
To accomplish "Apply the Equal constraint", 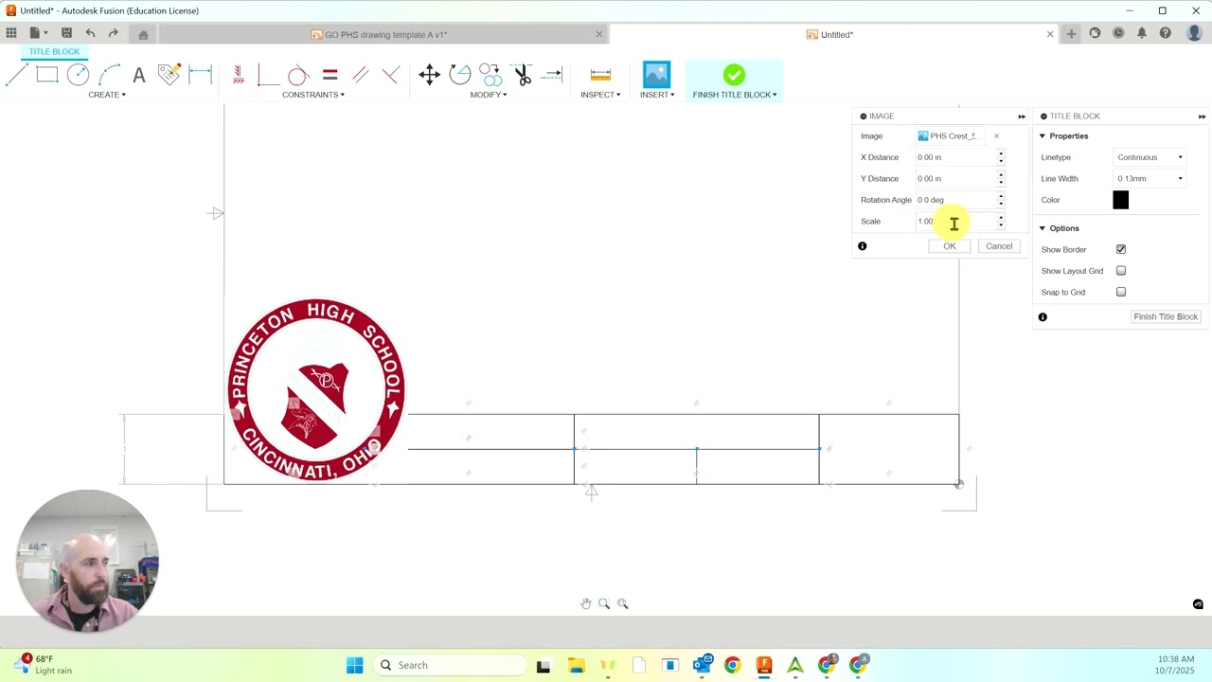I will [x=330, y=75].
